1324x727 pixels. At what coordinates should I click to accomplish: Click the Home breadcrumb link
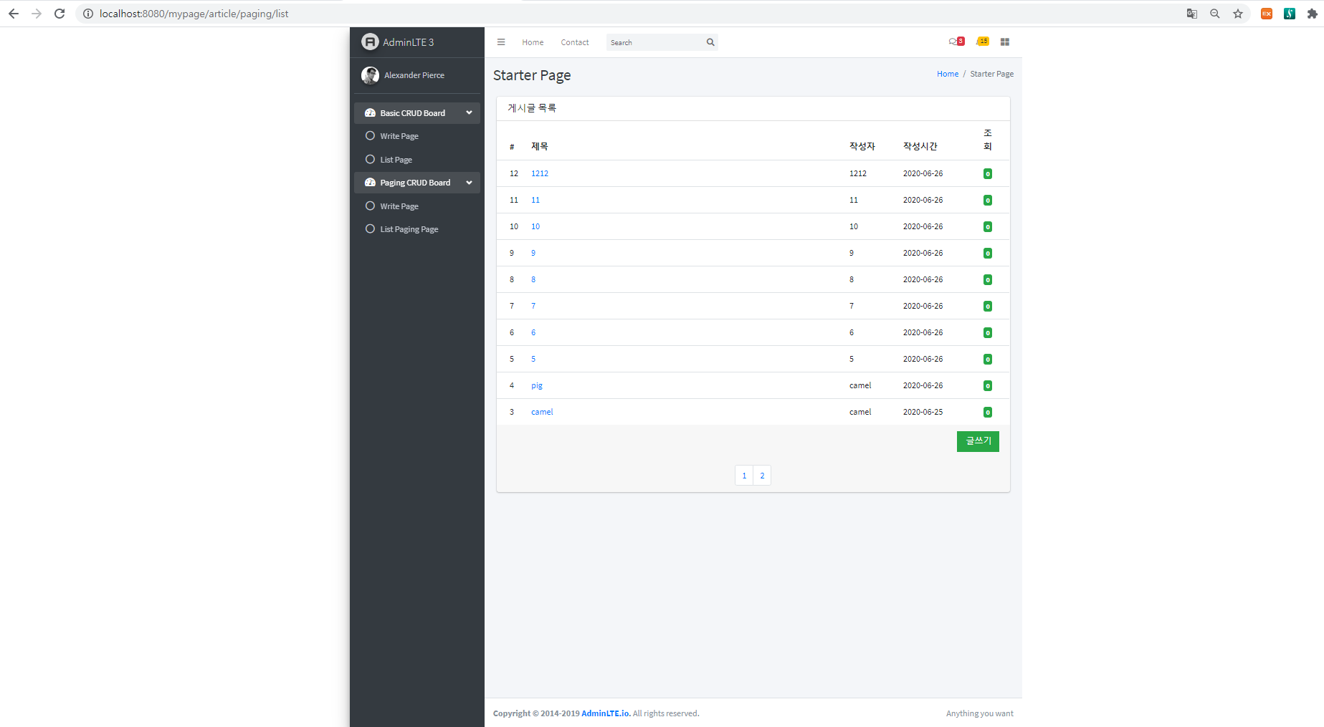[948, 74]
